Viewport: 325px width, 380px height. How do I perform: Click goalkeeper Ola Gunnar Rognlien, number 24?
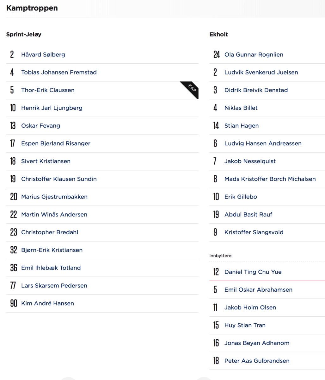click(x=254, y=54)
